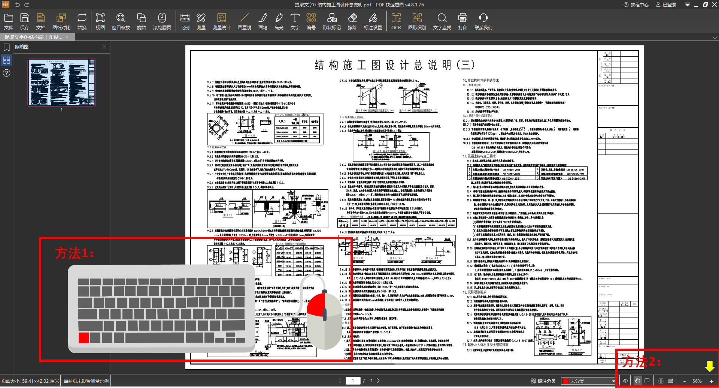Select the 测量 measure tool
Image resolution: width=719 pixels, height=388 pixels.
click(201, 21)
